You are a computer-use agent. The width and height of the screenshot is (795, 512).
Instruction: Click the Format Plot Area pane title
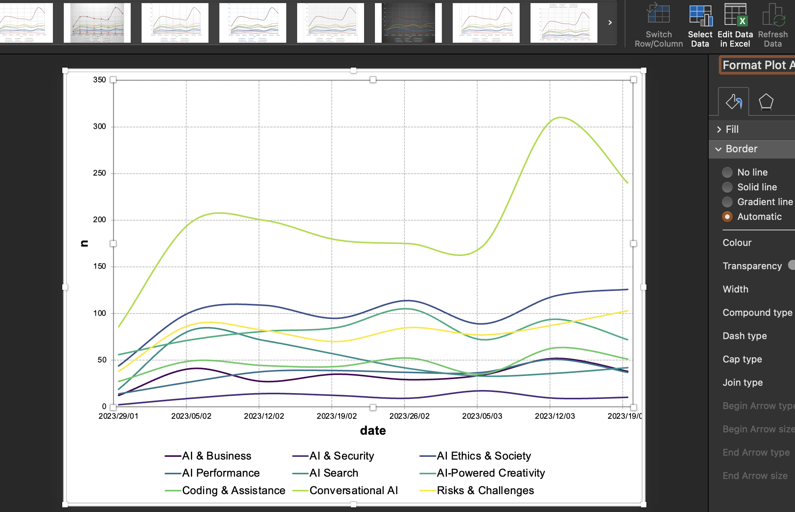click(x=758, y=65)
